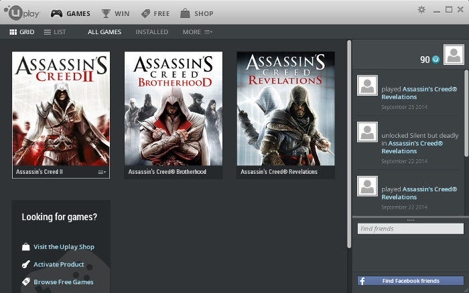
Task: Click the Browse Free Games link
Action: pos(64,282)
